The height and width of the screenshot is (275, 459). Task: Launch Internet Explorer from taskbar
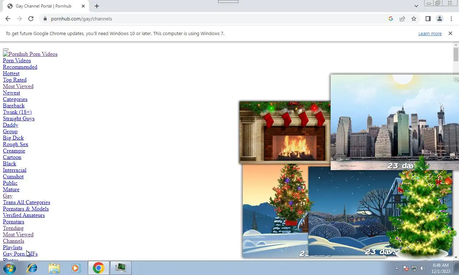pos(32,268)
